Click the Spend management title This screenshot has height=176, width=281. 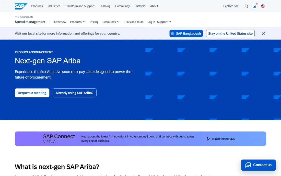tap(30, 22)
